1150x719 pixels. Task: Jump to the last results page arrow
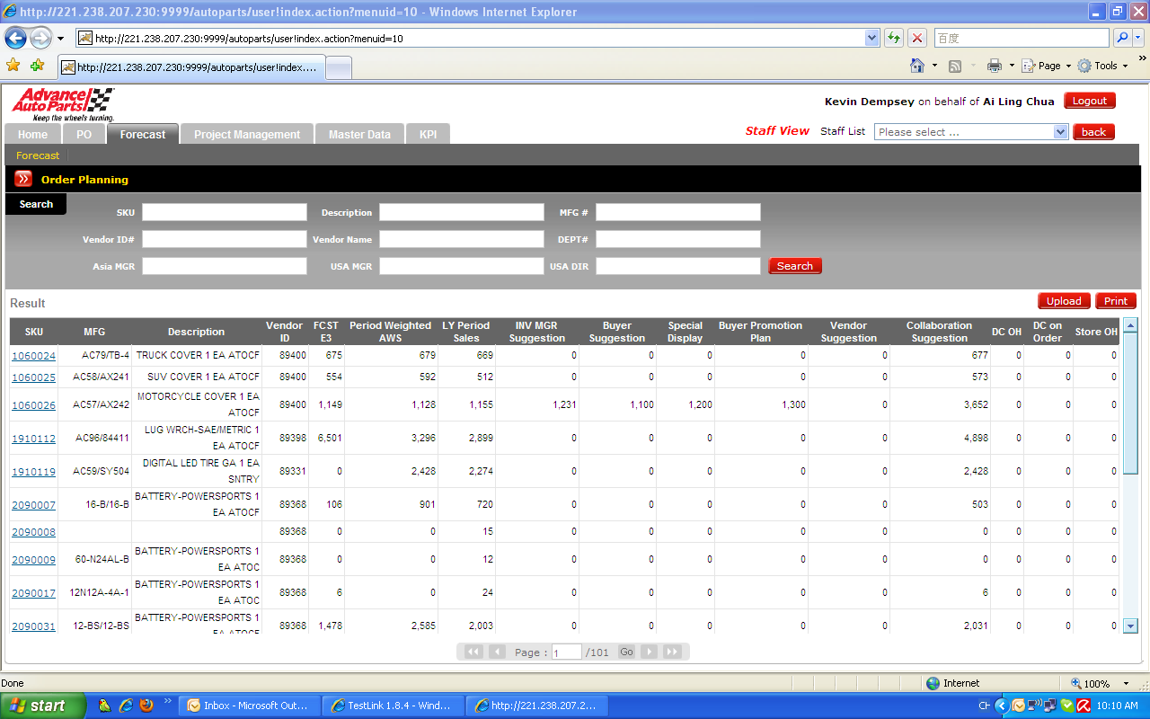click(x=672, y=652)
